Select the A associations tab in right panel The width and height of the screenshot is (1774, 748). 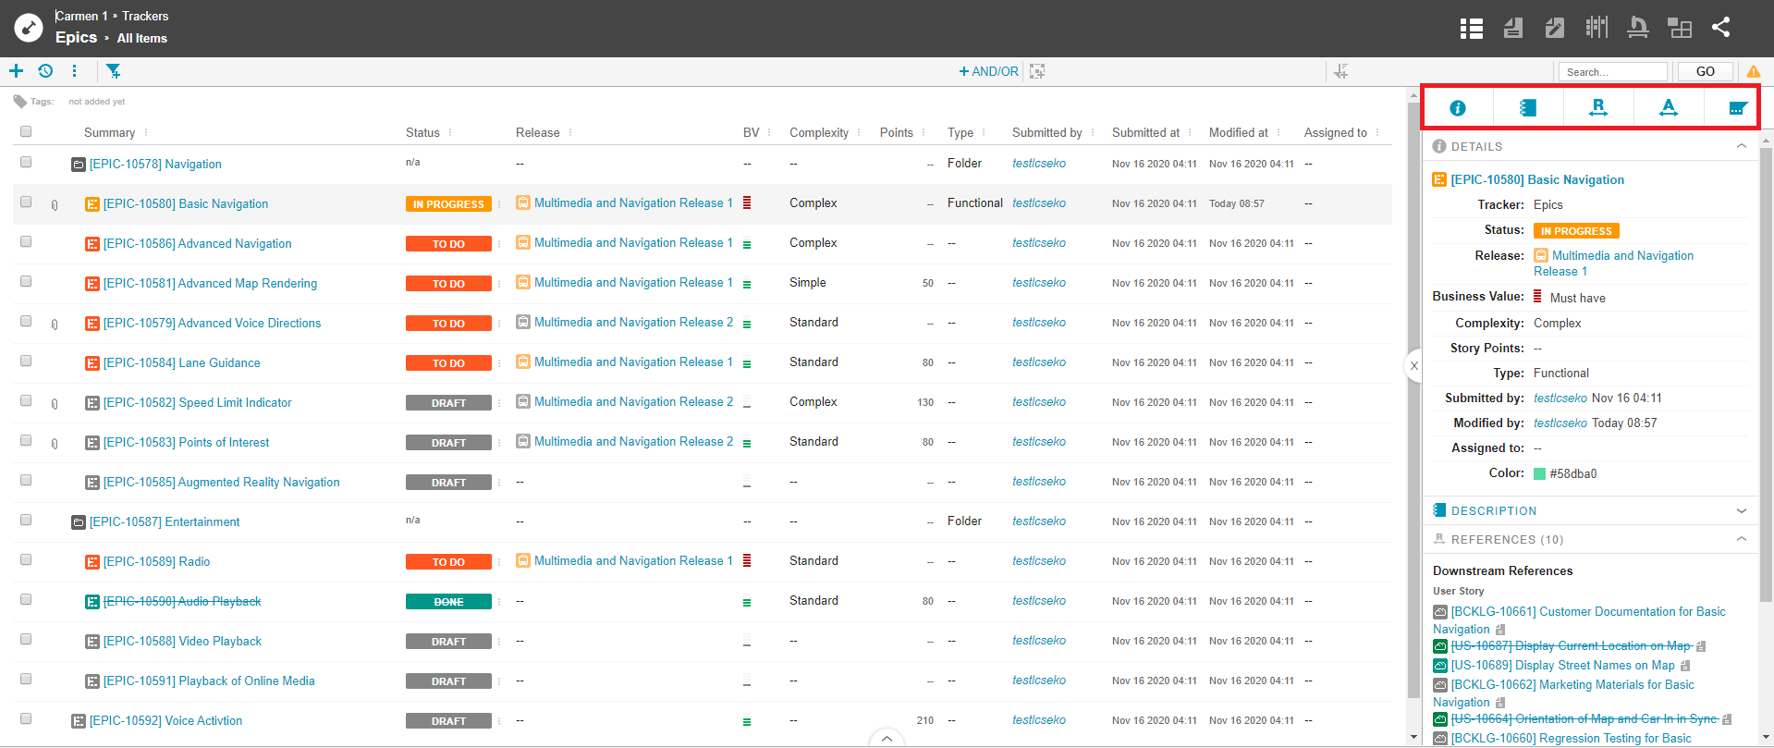tap(1669, 108)
